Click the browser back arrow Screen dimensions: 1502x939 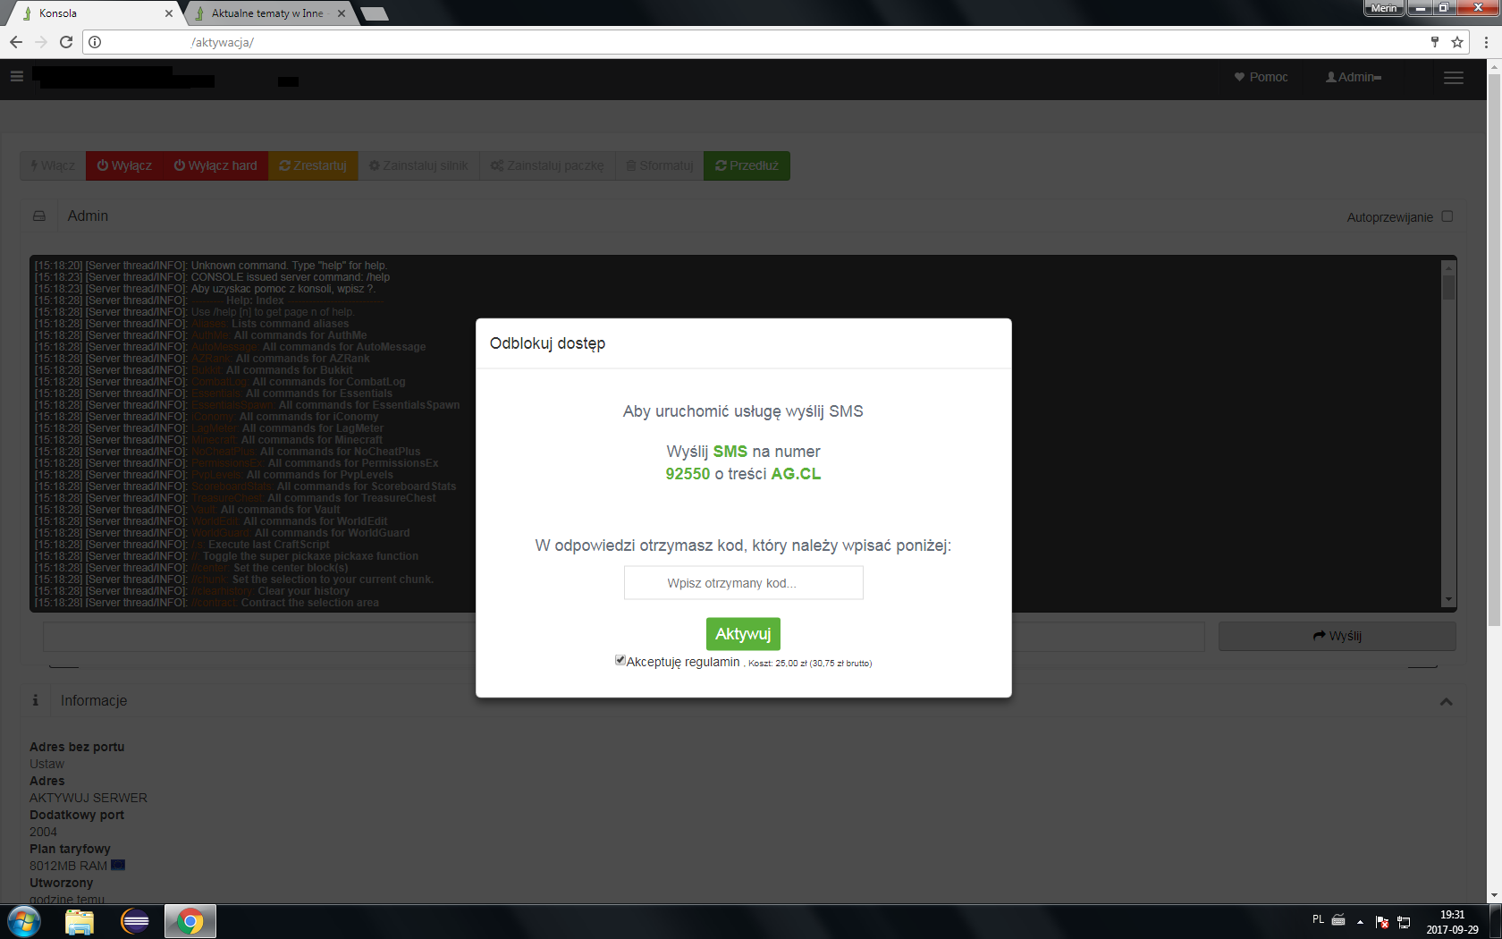16,42
